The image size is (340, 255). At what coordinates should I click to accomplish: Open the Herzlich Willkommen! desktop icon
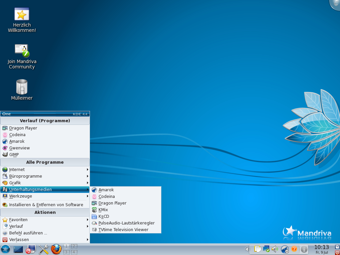(22, 15)
